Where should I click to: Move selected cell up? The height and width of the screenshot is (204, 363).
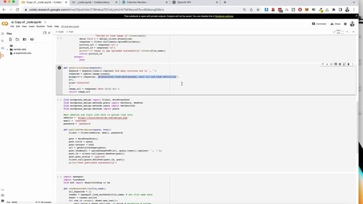click(x=323, y=64)
